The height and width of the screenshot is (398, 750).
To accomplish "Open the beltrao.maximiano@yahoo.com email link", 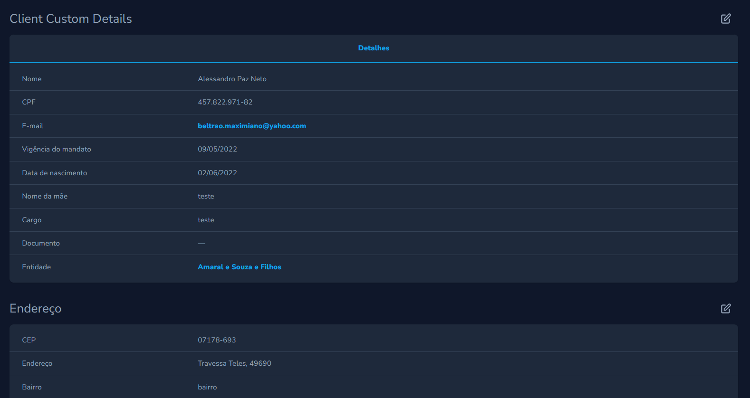I will pos(252,126).
